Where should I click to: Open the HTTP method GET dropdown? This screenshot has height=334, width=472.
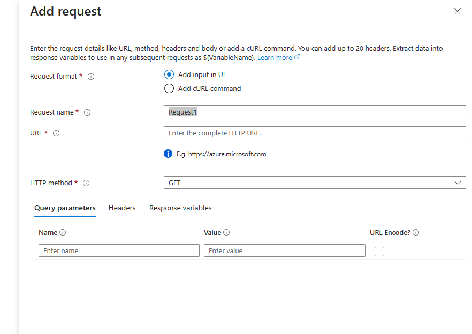tap(315, 183)
